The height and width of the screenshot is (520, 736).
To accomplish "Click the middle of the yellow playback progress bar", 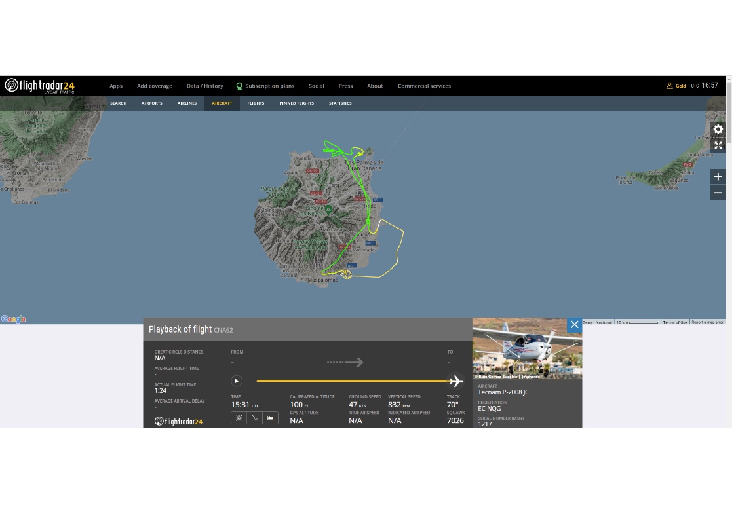I will [353, 381].
